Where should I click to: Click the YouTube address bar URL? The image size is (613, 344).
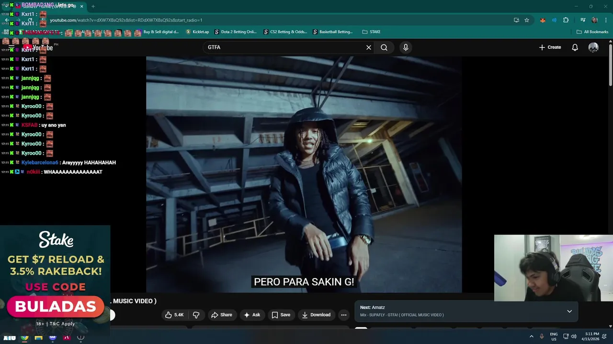126,20
